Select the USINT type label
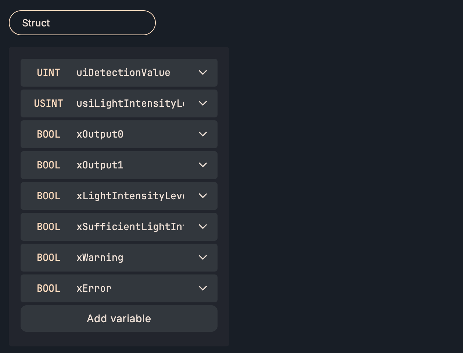Image resolution: width=463 pixels, height=353 pixels. 49,103
